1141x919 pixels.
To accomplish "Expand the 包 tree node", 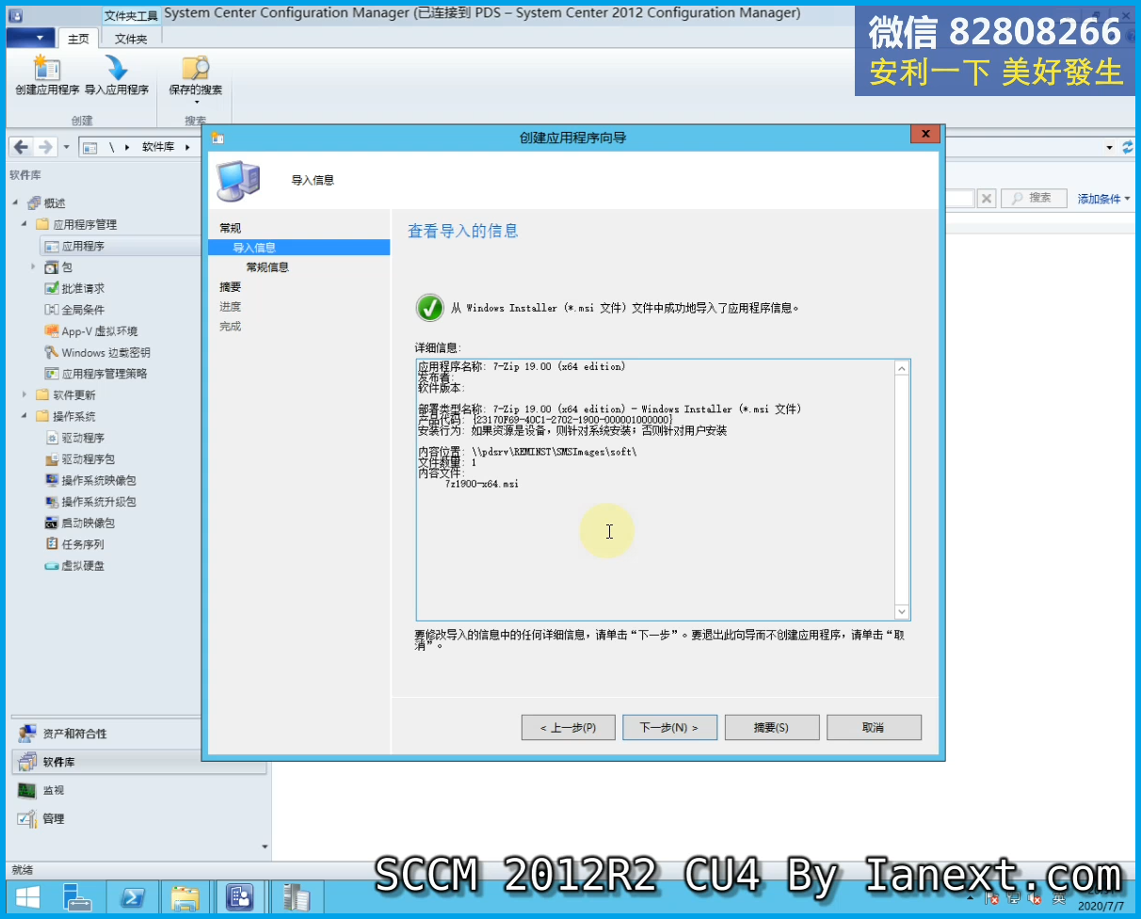I will (x=34, y=267).
